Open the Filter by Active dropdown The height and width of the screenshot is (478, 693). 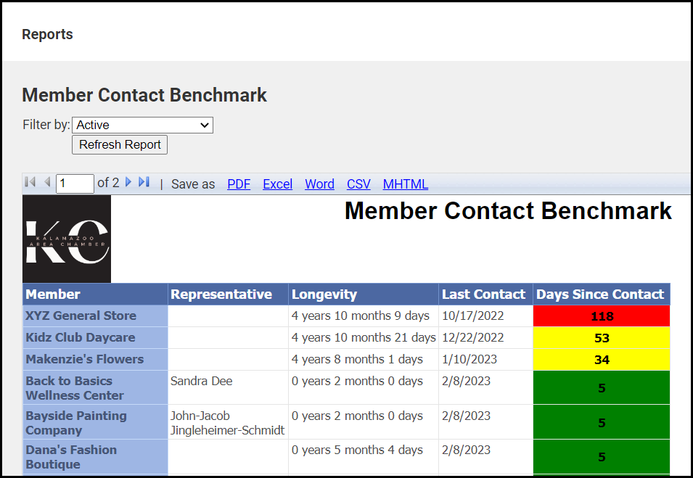point(142,125)
